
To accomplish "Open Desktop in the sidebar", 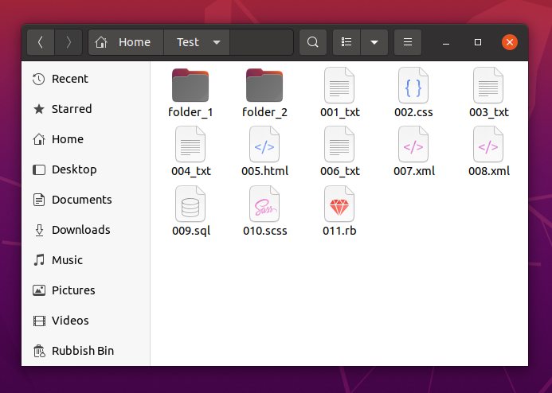I will (x=86, y=169).
